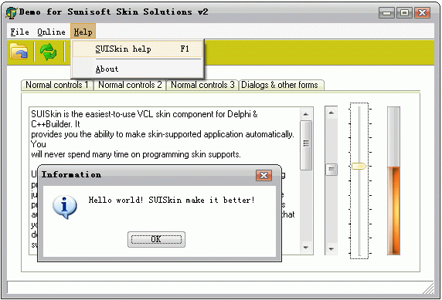Click the green refresh arrows toolbar icon
The height and width of the screenshot is (300, 442).
(x=48, y=52)
